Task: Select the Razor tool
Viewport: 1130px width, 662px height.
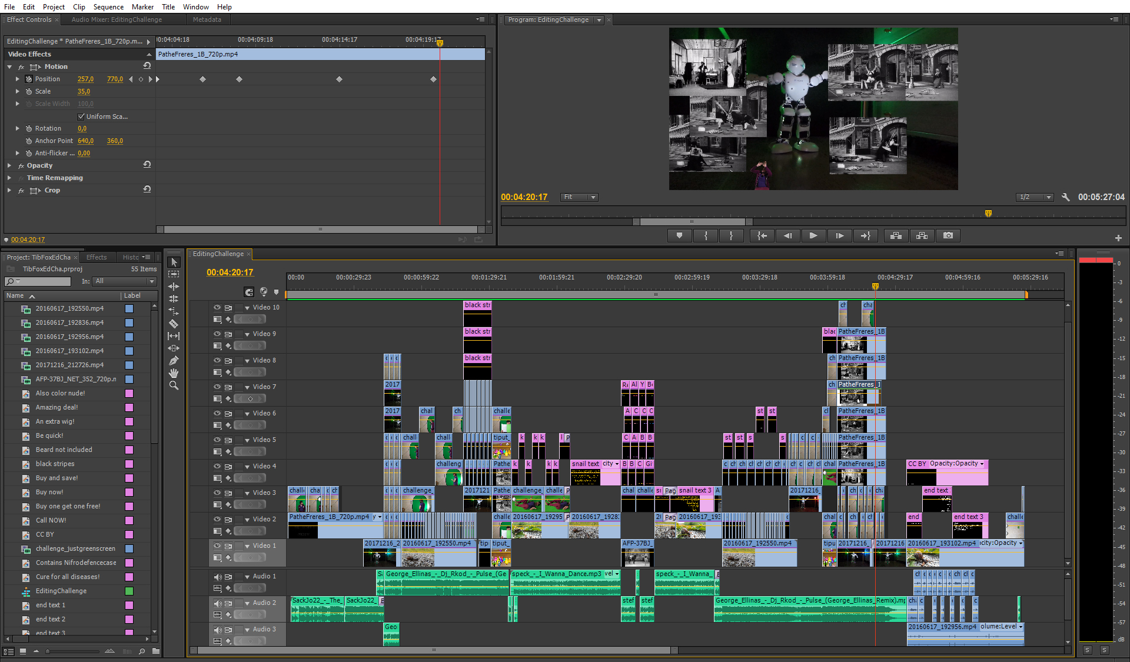Action: (x=174, y=324)
